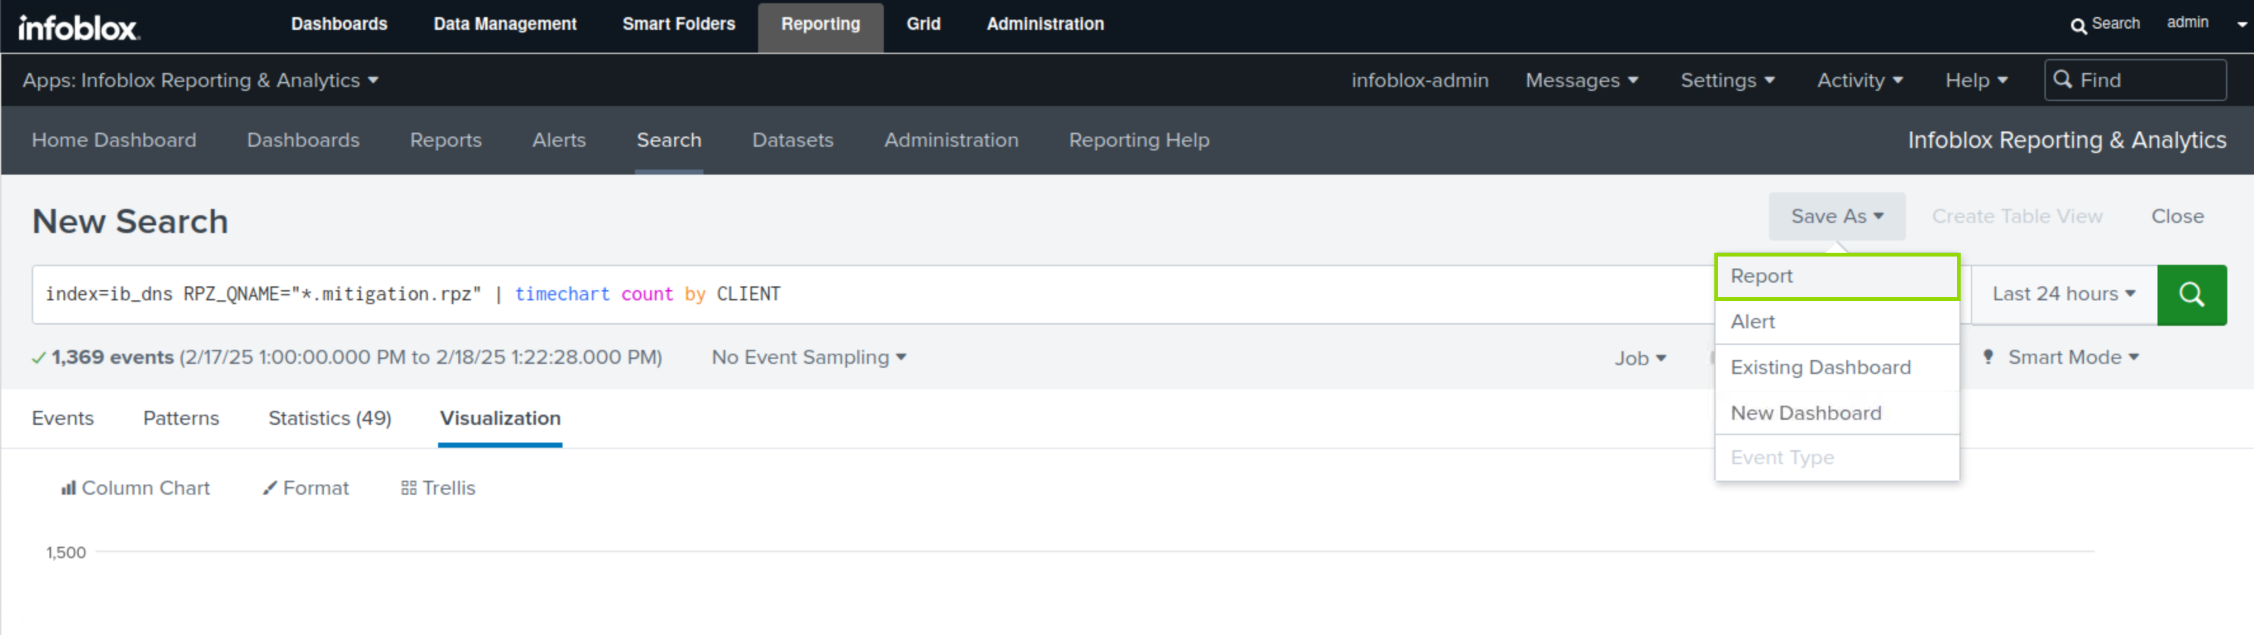Image resolution: width=2254 pixels, height=635 pixels.
Task: Open the Format chart options
Action: coord(306,488)
